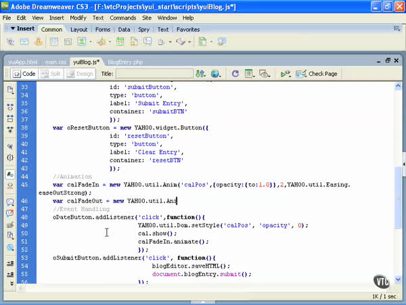Viewport: 406px width, 305px height.
Task: Click the Hyperlink icon in Insert bar
Action: coord(11,42)
